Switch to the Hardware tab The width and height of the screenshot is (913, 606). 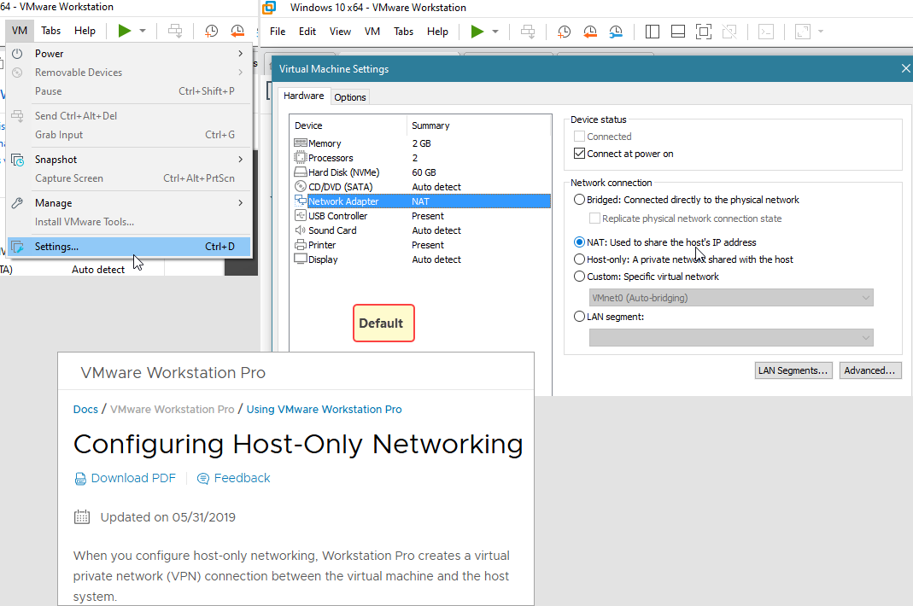point(303,96)
